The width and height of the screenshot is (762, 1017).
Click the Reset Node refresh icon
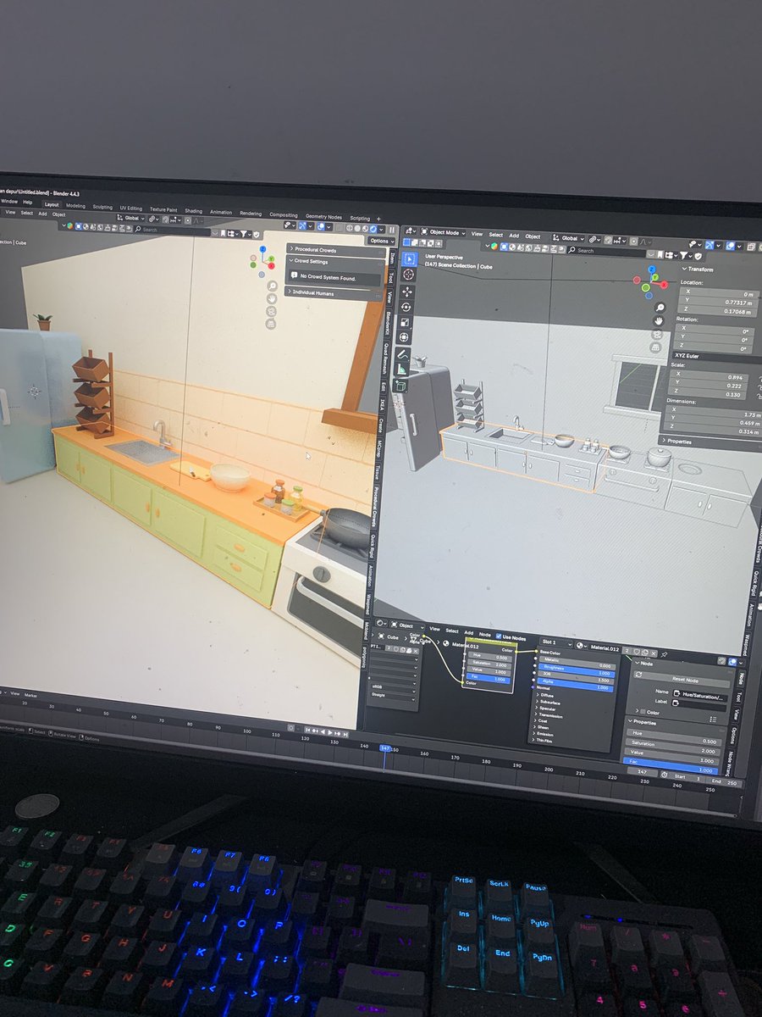tap(638, 675)
